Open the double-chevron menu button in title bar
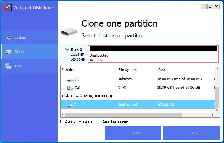224x143 pixels. point(204,7)
